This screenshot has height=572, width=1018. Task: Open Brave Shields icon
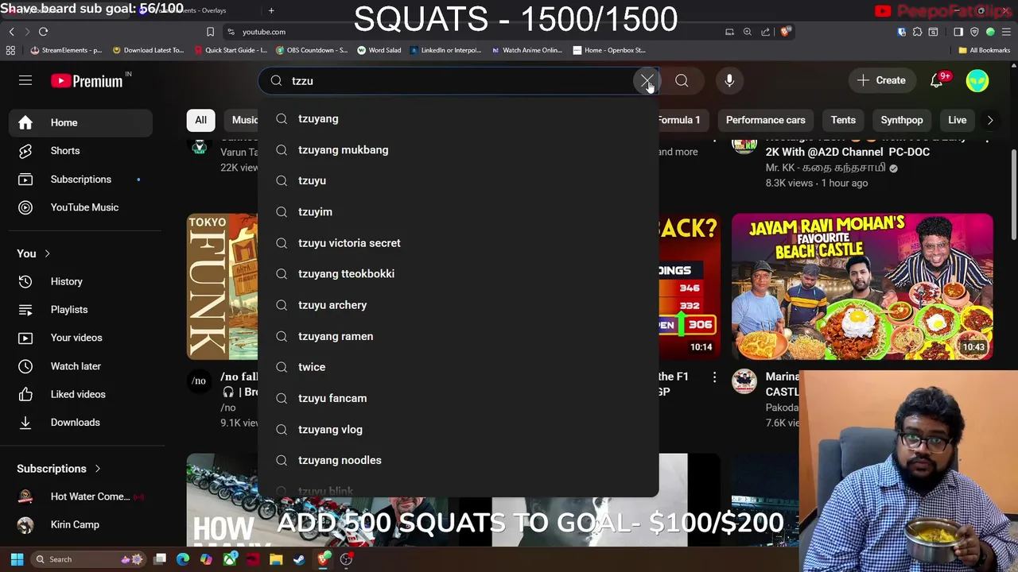pos(786,32)
